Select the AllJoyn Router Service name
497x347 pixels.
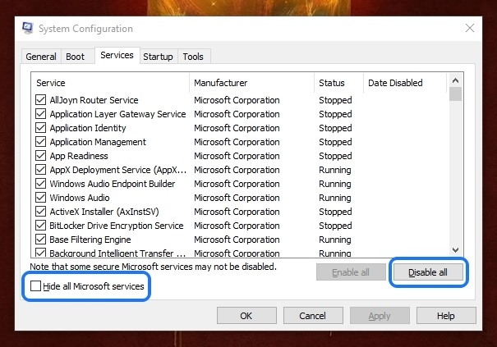(94, 100)
